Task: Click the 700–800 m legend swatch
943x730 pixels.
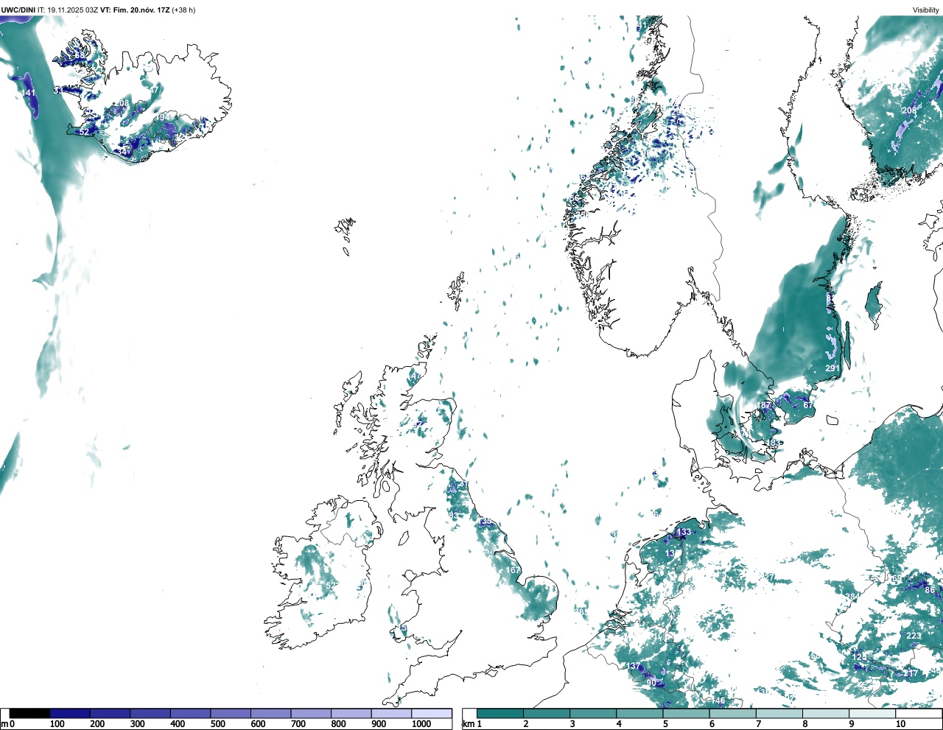Action: 311,713
